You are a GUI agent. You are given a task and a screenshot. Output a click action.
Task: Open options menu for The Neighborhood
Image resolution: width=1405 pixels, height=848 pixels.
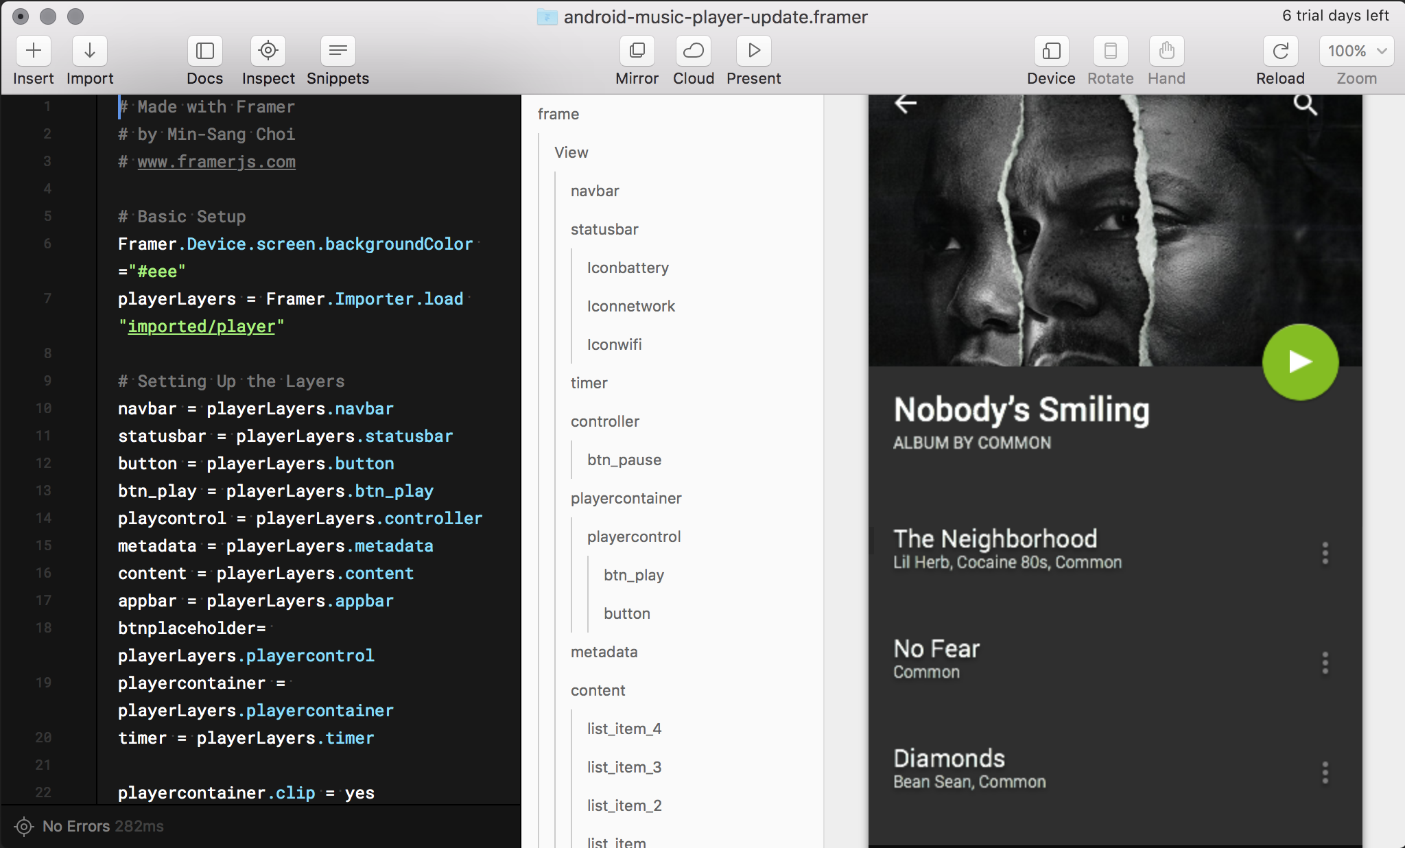[x=1325, y=553]
